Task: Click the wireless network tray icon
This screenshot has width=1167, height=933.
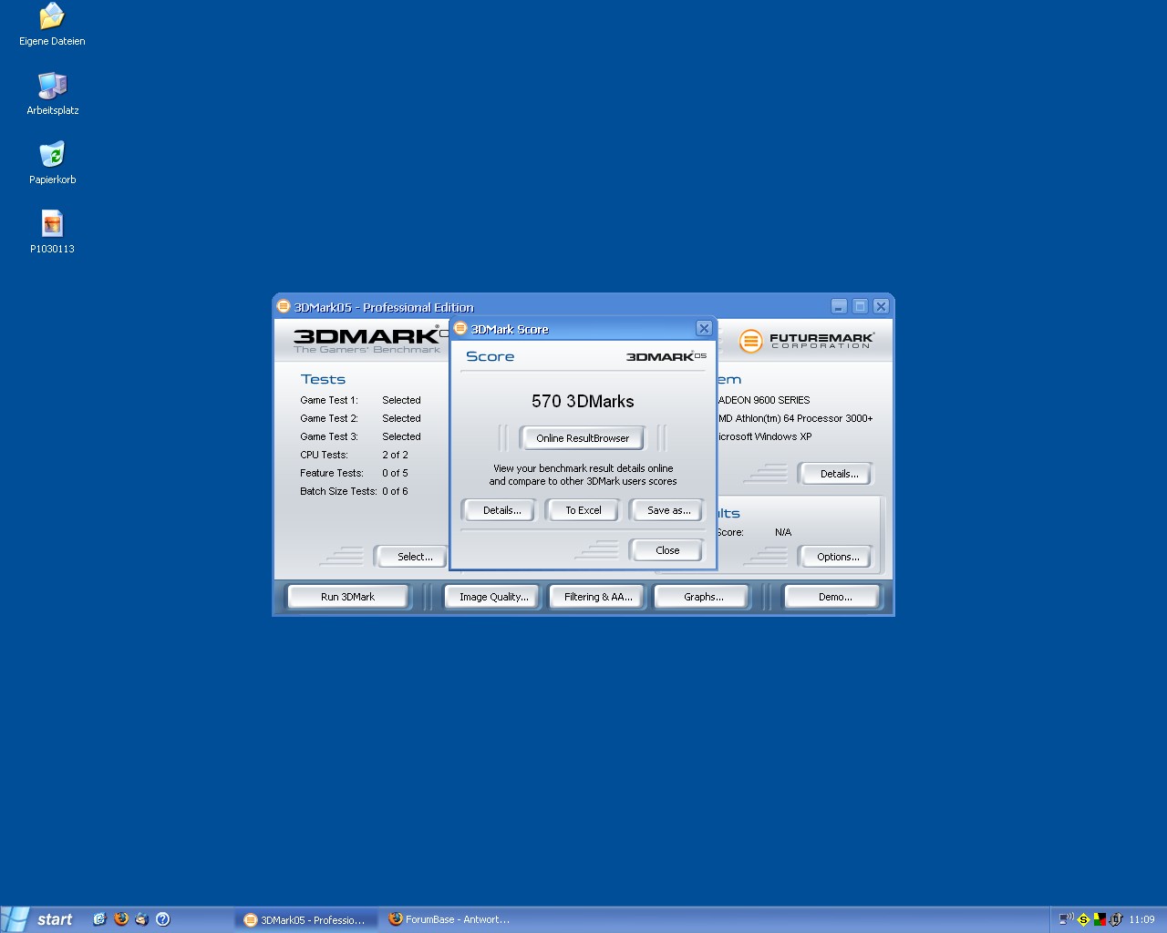Action: 1066,919
